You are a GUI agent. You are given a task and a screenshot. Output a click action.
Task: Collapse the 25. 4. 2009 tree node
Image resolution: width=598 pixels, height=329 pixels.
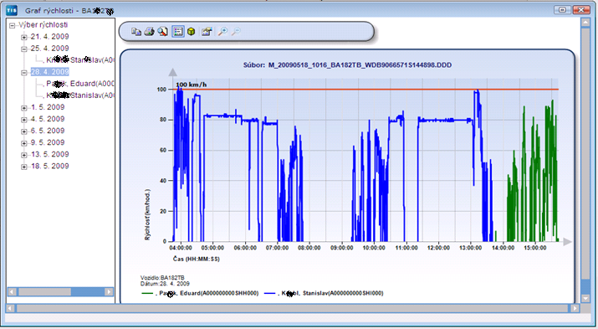pyautogui.click(x=24, y=49)
